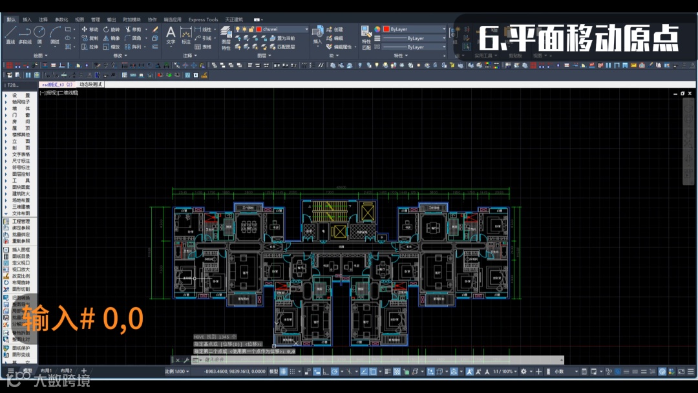
Task: Expand the 绘图 (Draw) panel
Action: click(40, 56)
